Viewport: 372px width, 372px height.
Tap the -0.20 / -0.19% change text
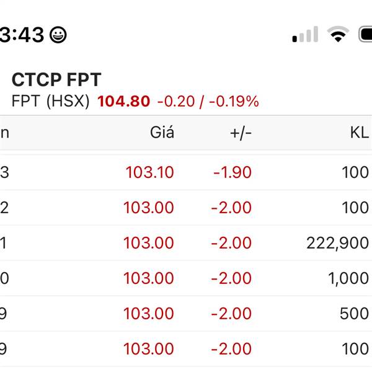point(208,102)
